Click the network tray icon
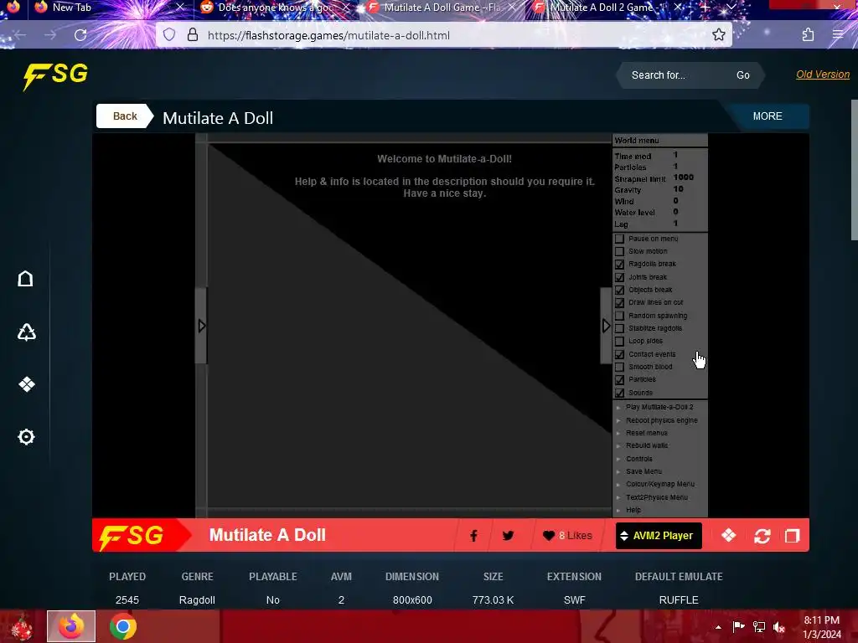Image resolution: width=858 pixels, height=643 pixels. pyautogui.click(x=759, y=627)
